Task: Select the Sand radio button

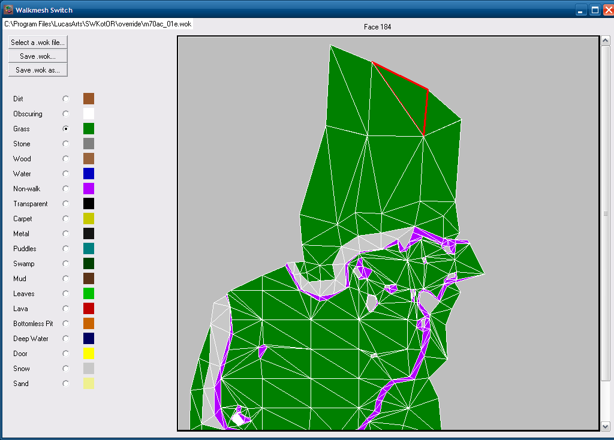Action: click(x=66, y=384)
